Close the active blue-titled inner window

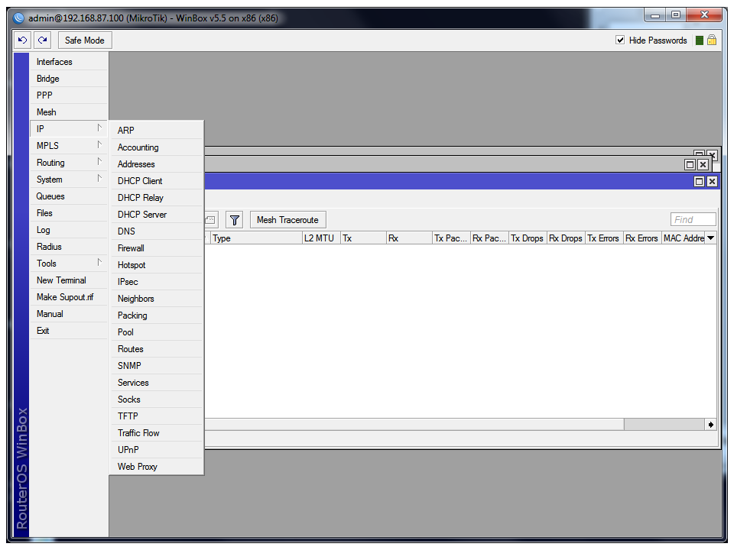(x=712, y=182)
